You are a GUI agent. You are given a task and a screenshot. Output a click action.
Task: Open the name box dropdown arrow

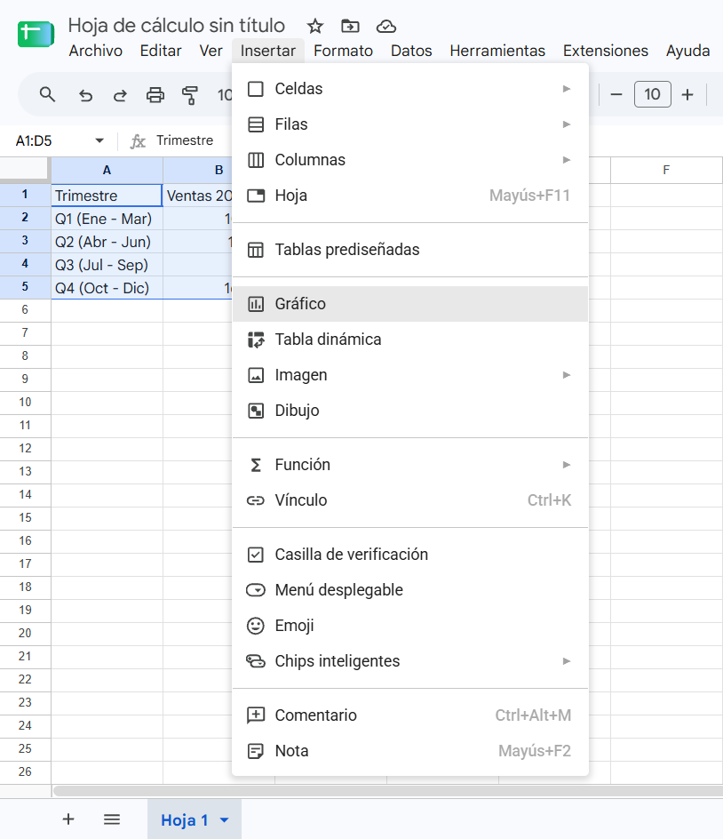point(99,140)
